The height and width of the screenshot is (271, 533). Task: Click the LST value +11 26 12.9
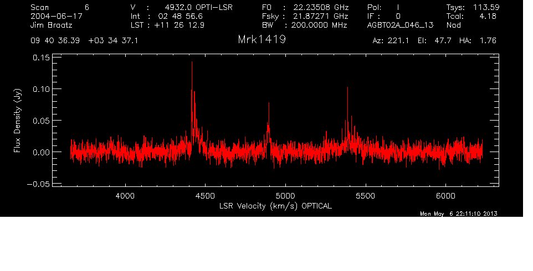180,25
